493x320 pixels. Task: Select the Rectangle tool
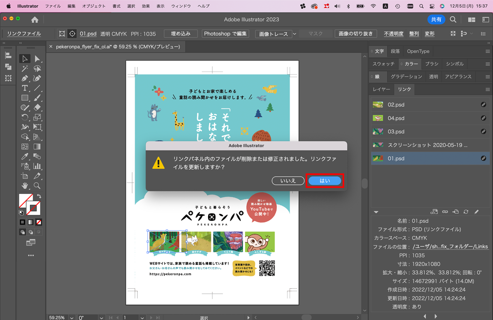(25, 98)
